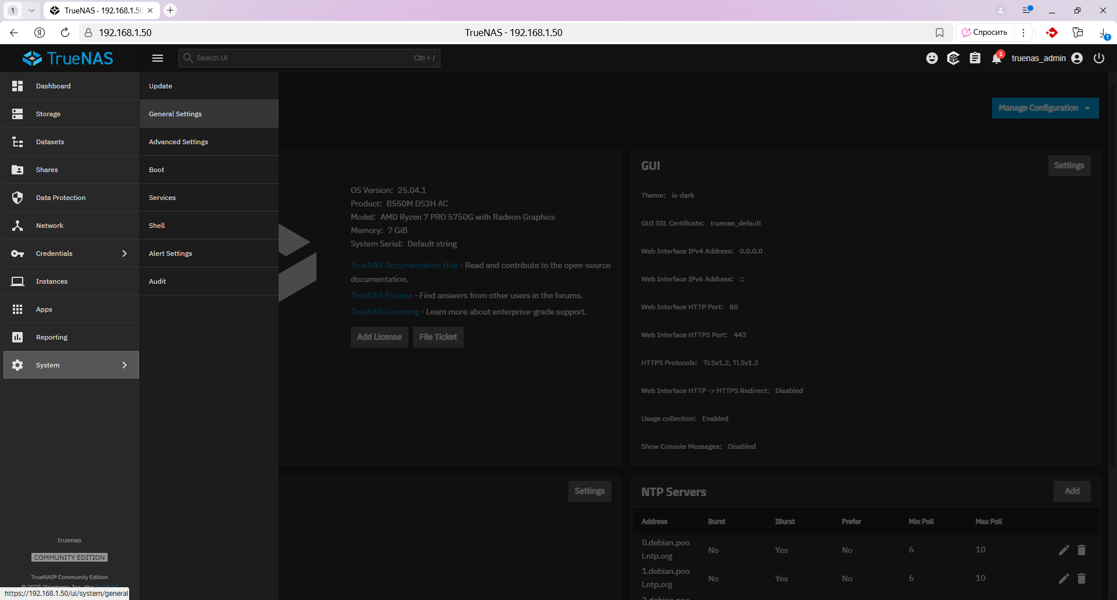Open the Update submenu item

tap(209, 86)
